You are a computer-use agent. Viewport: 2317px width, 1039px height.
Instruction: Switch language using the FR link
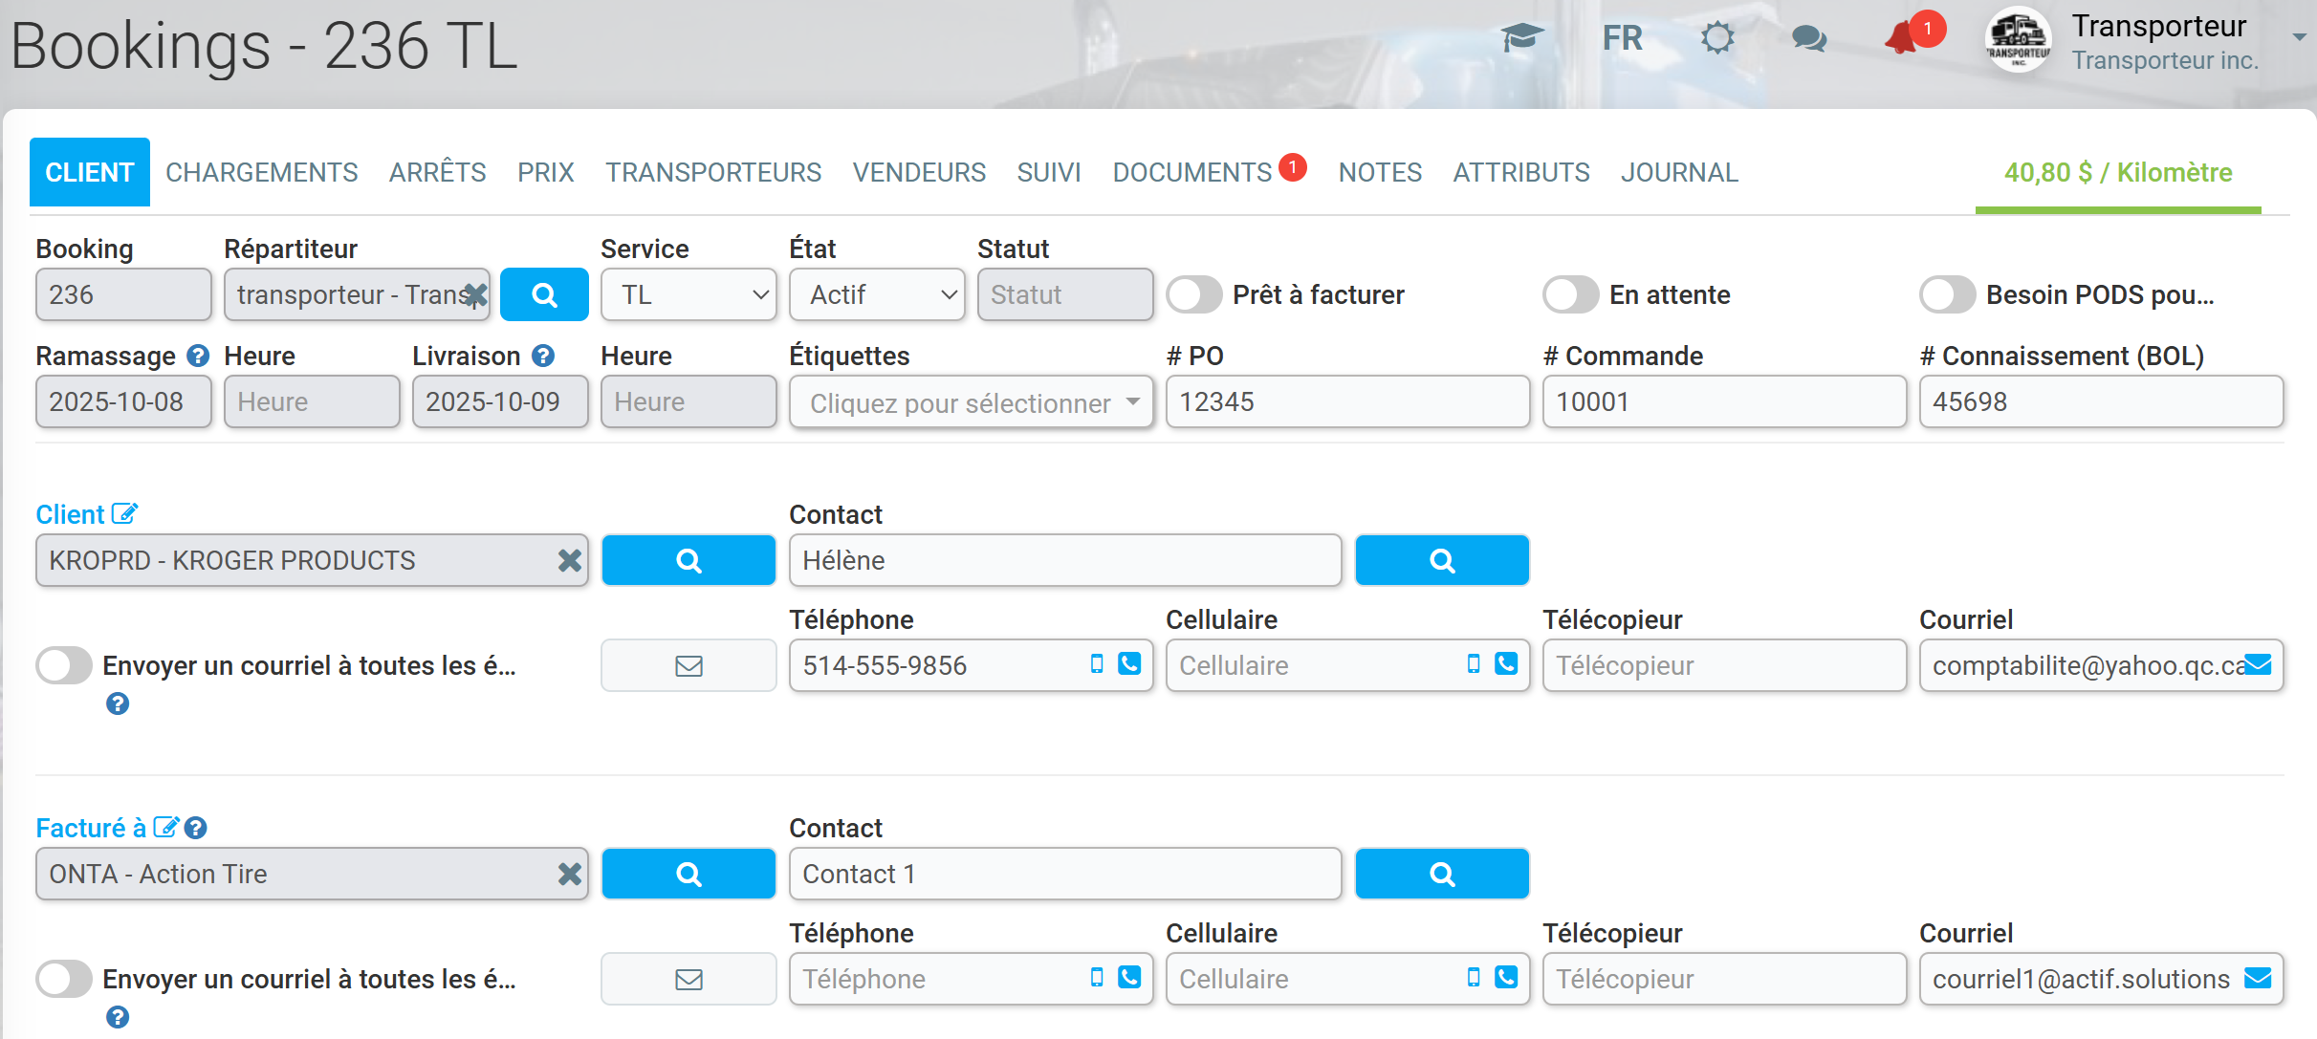[x=1622, y=38]
